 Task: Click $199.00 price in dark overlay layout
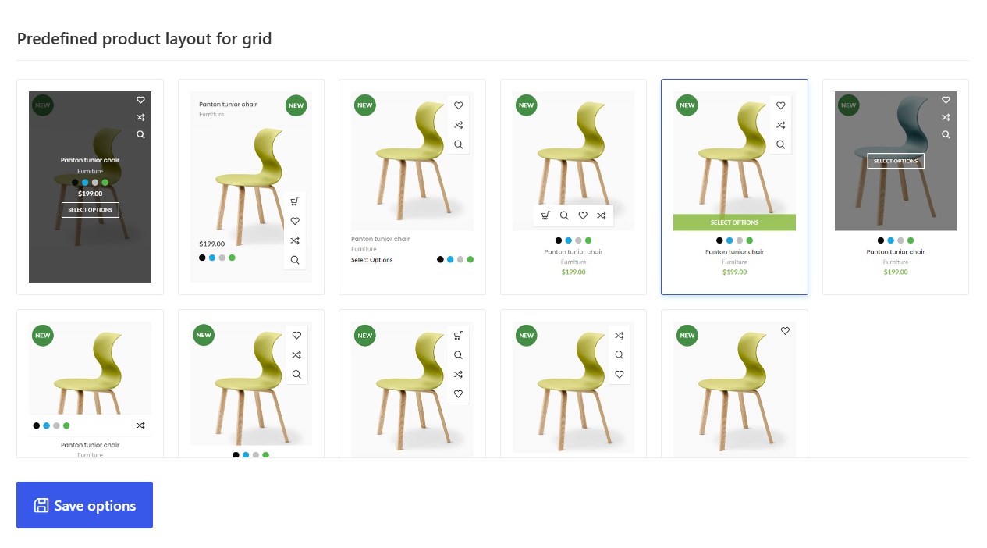tap(91, 194)
